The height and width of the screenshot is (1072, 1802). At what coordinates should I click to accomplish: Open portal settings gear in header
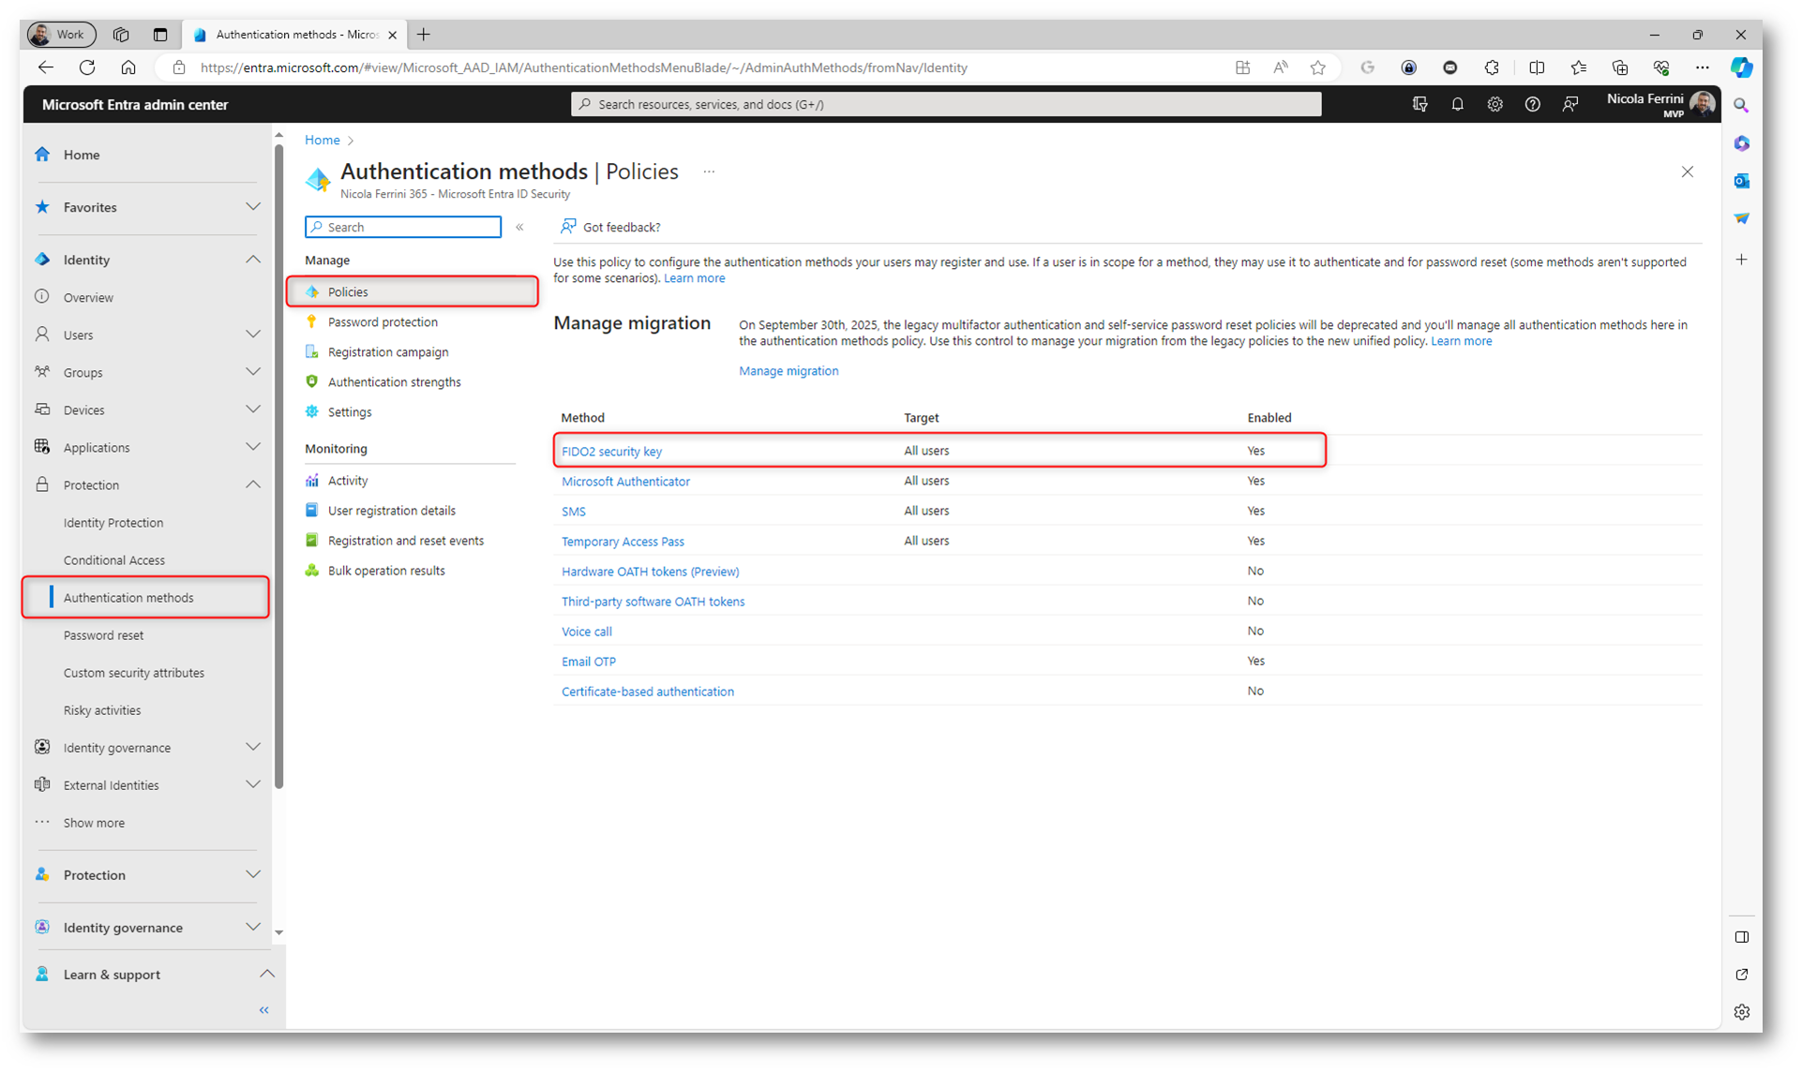point(1494,104)
